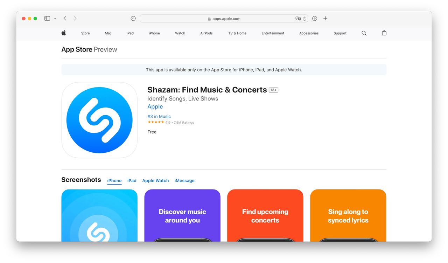Open the Entertainment navigation menu
448x263 pixels.
[273, 33]
